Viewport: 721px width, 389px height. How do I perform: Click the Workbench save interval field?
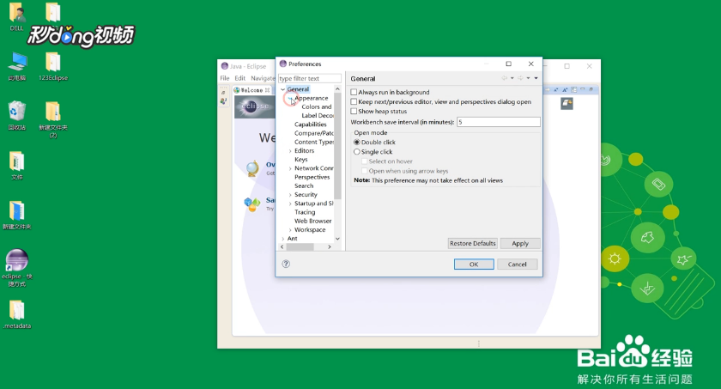click(499, 122)
